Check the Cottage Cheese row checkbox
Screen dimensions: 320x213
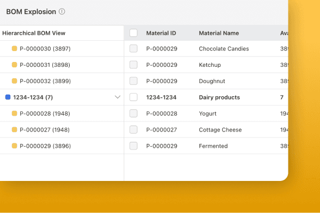(x=133, y=130)
